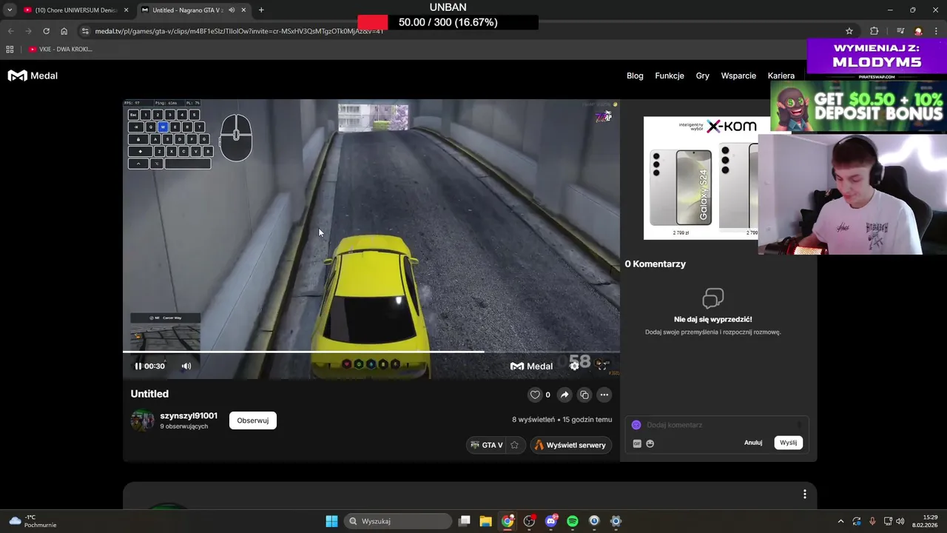Open the bookmarks apps grid icon

click(10, 50)
